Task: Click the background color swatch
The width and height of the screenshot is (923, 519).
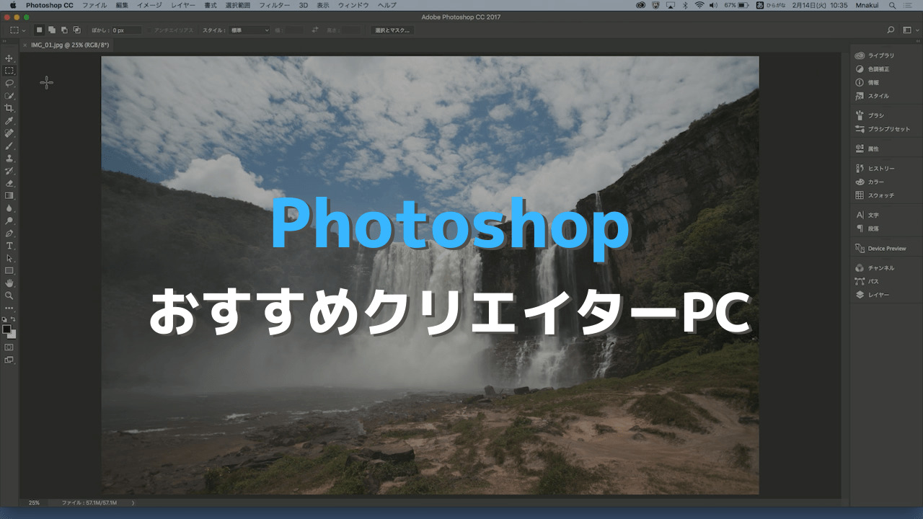Action: click(13, 334)
